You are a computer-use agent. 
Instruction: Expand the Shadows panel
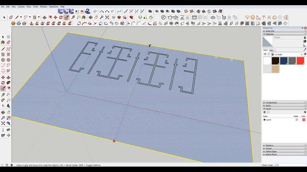tap(284, 145)
